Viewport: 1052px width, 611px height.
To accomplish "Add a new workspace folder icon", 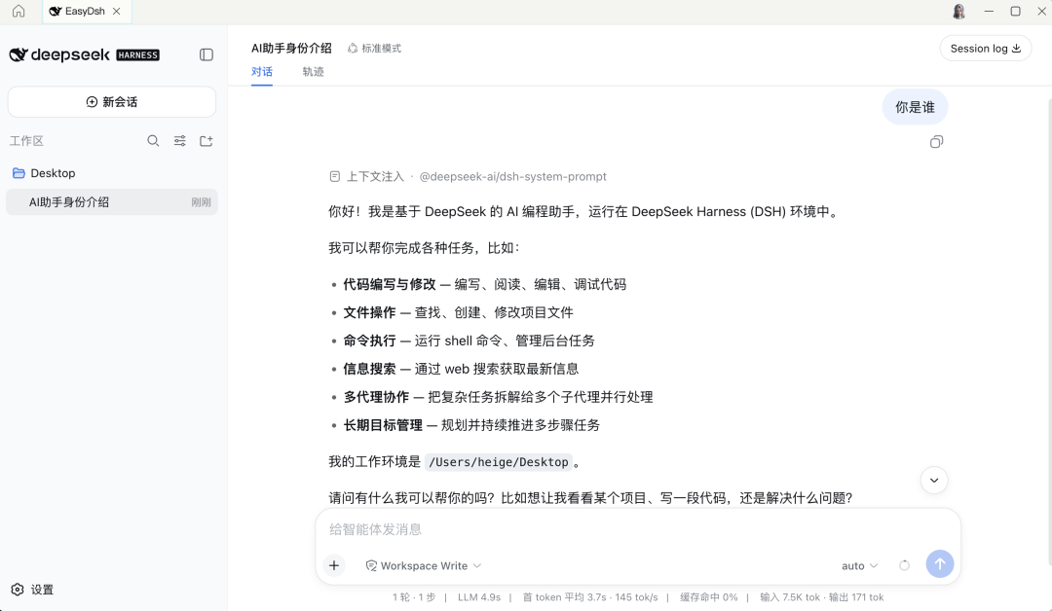I will (x=206, y=141).
